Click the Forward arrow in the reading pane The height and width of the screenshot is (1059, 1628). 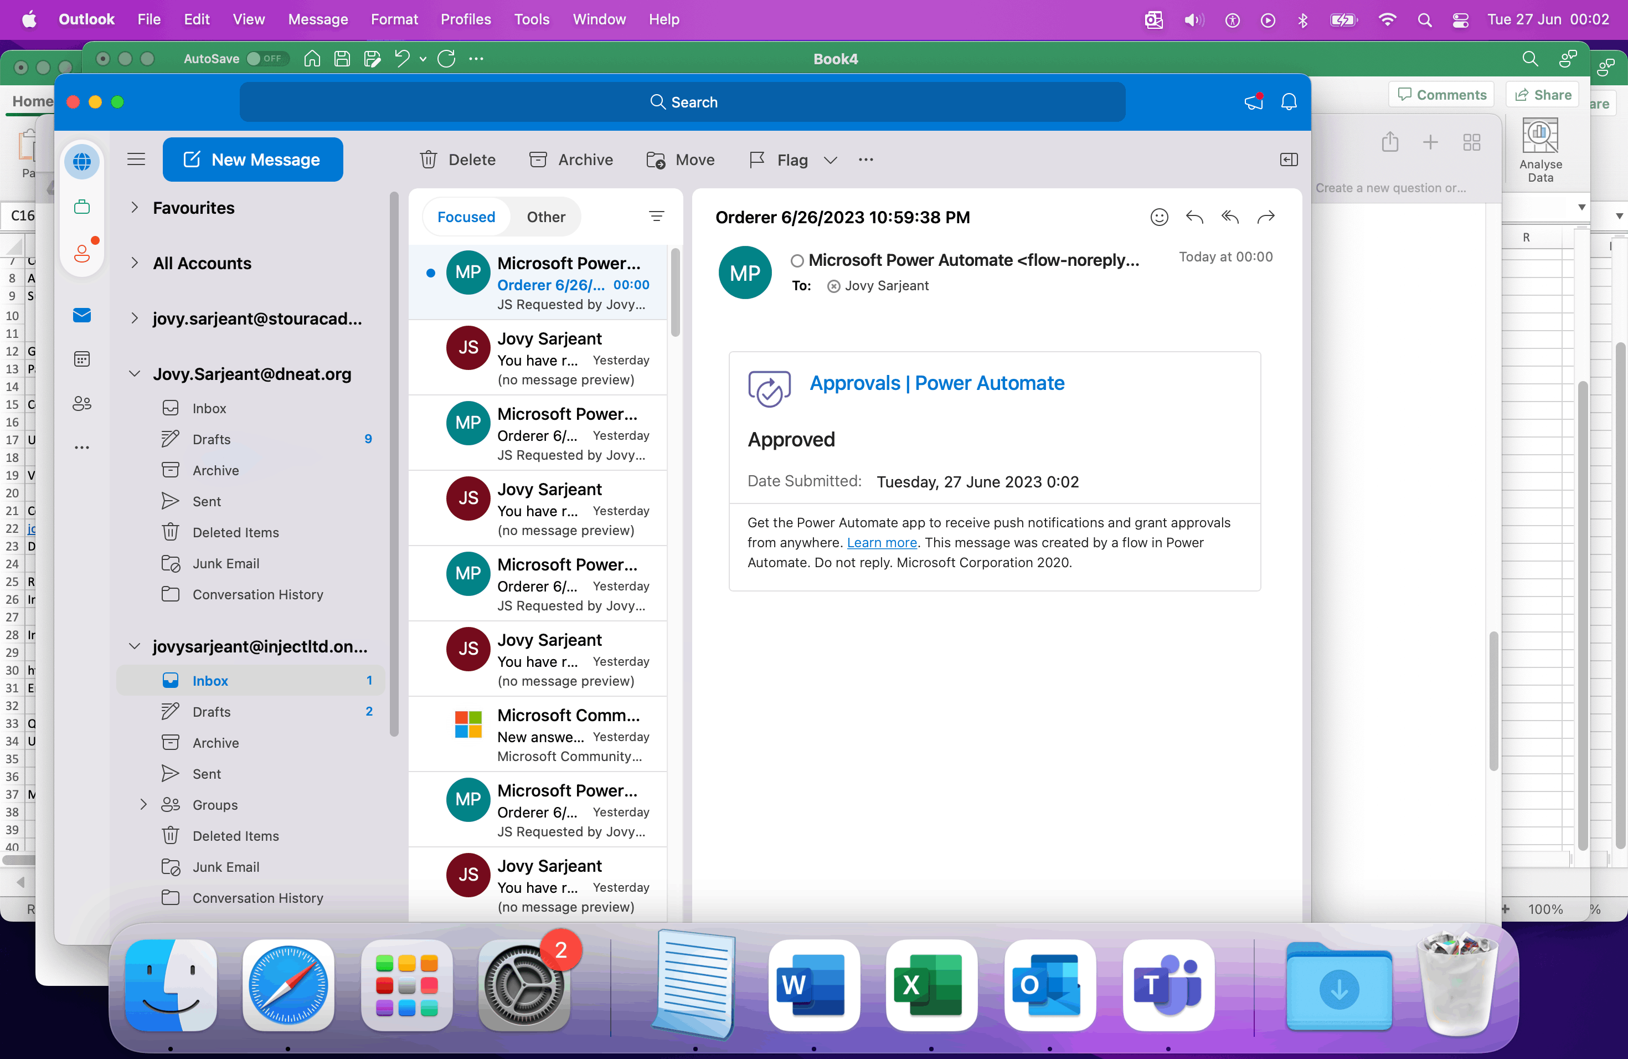[x=1266, y=217]
